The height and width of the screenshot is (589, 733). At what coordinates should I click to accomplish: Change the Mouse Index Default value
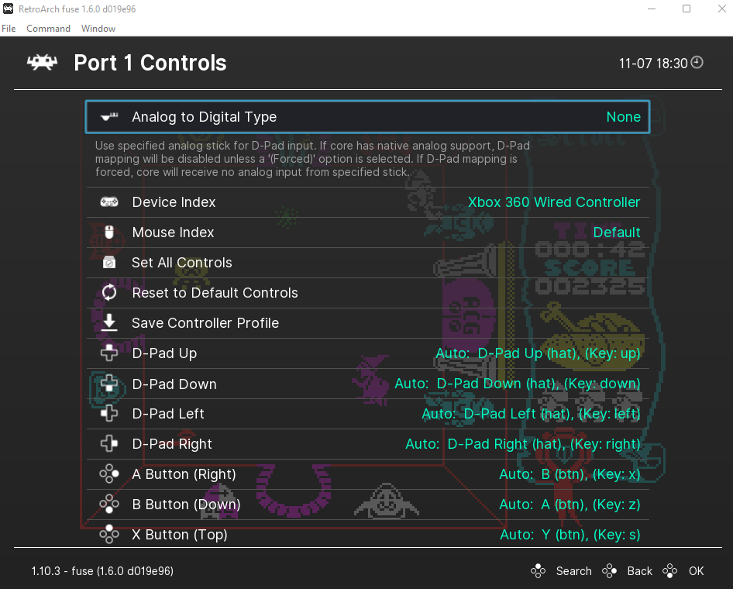point(617,232)
